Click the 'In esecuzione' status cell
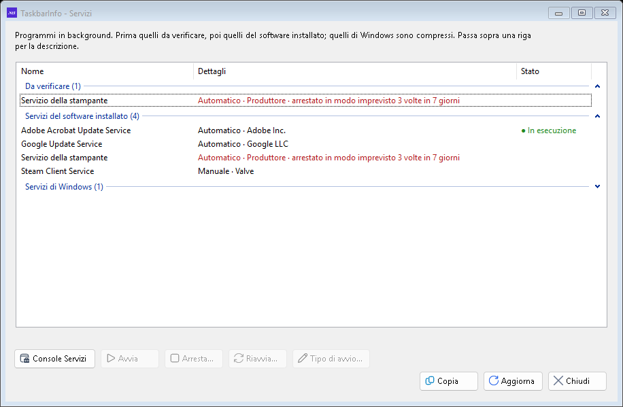Screen dimensions: 623x407 549,130
